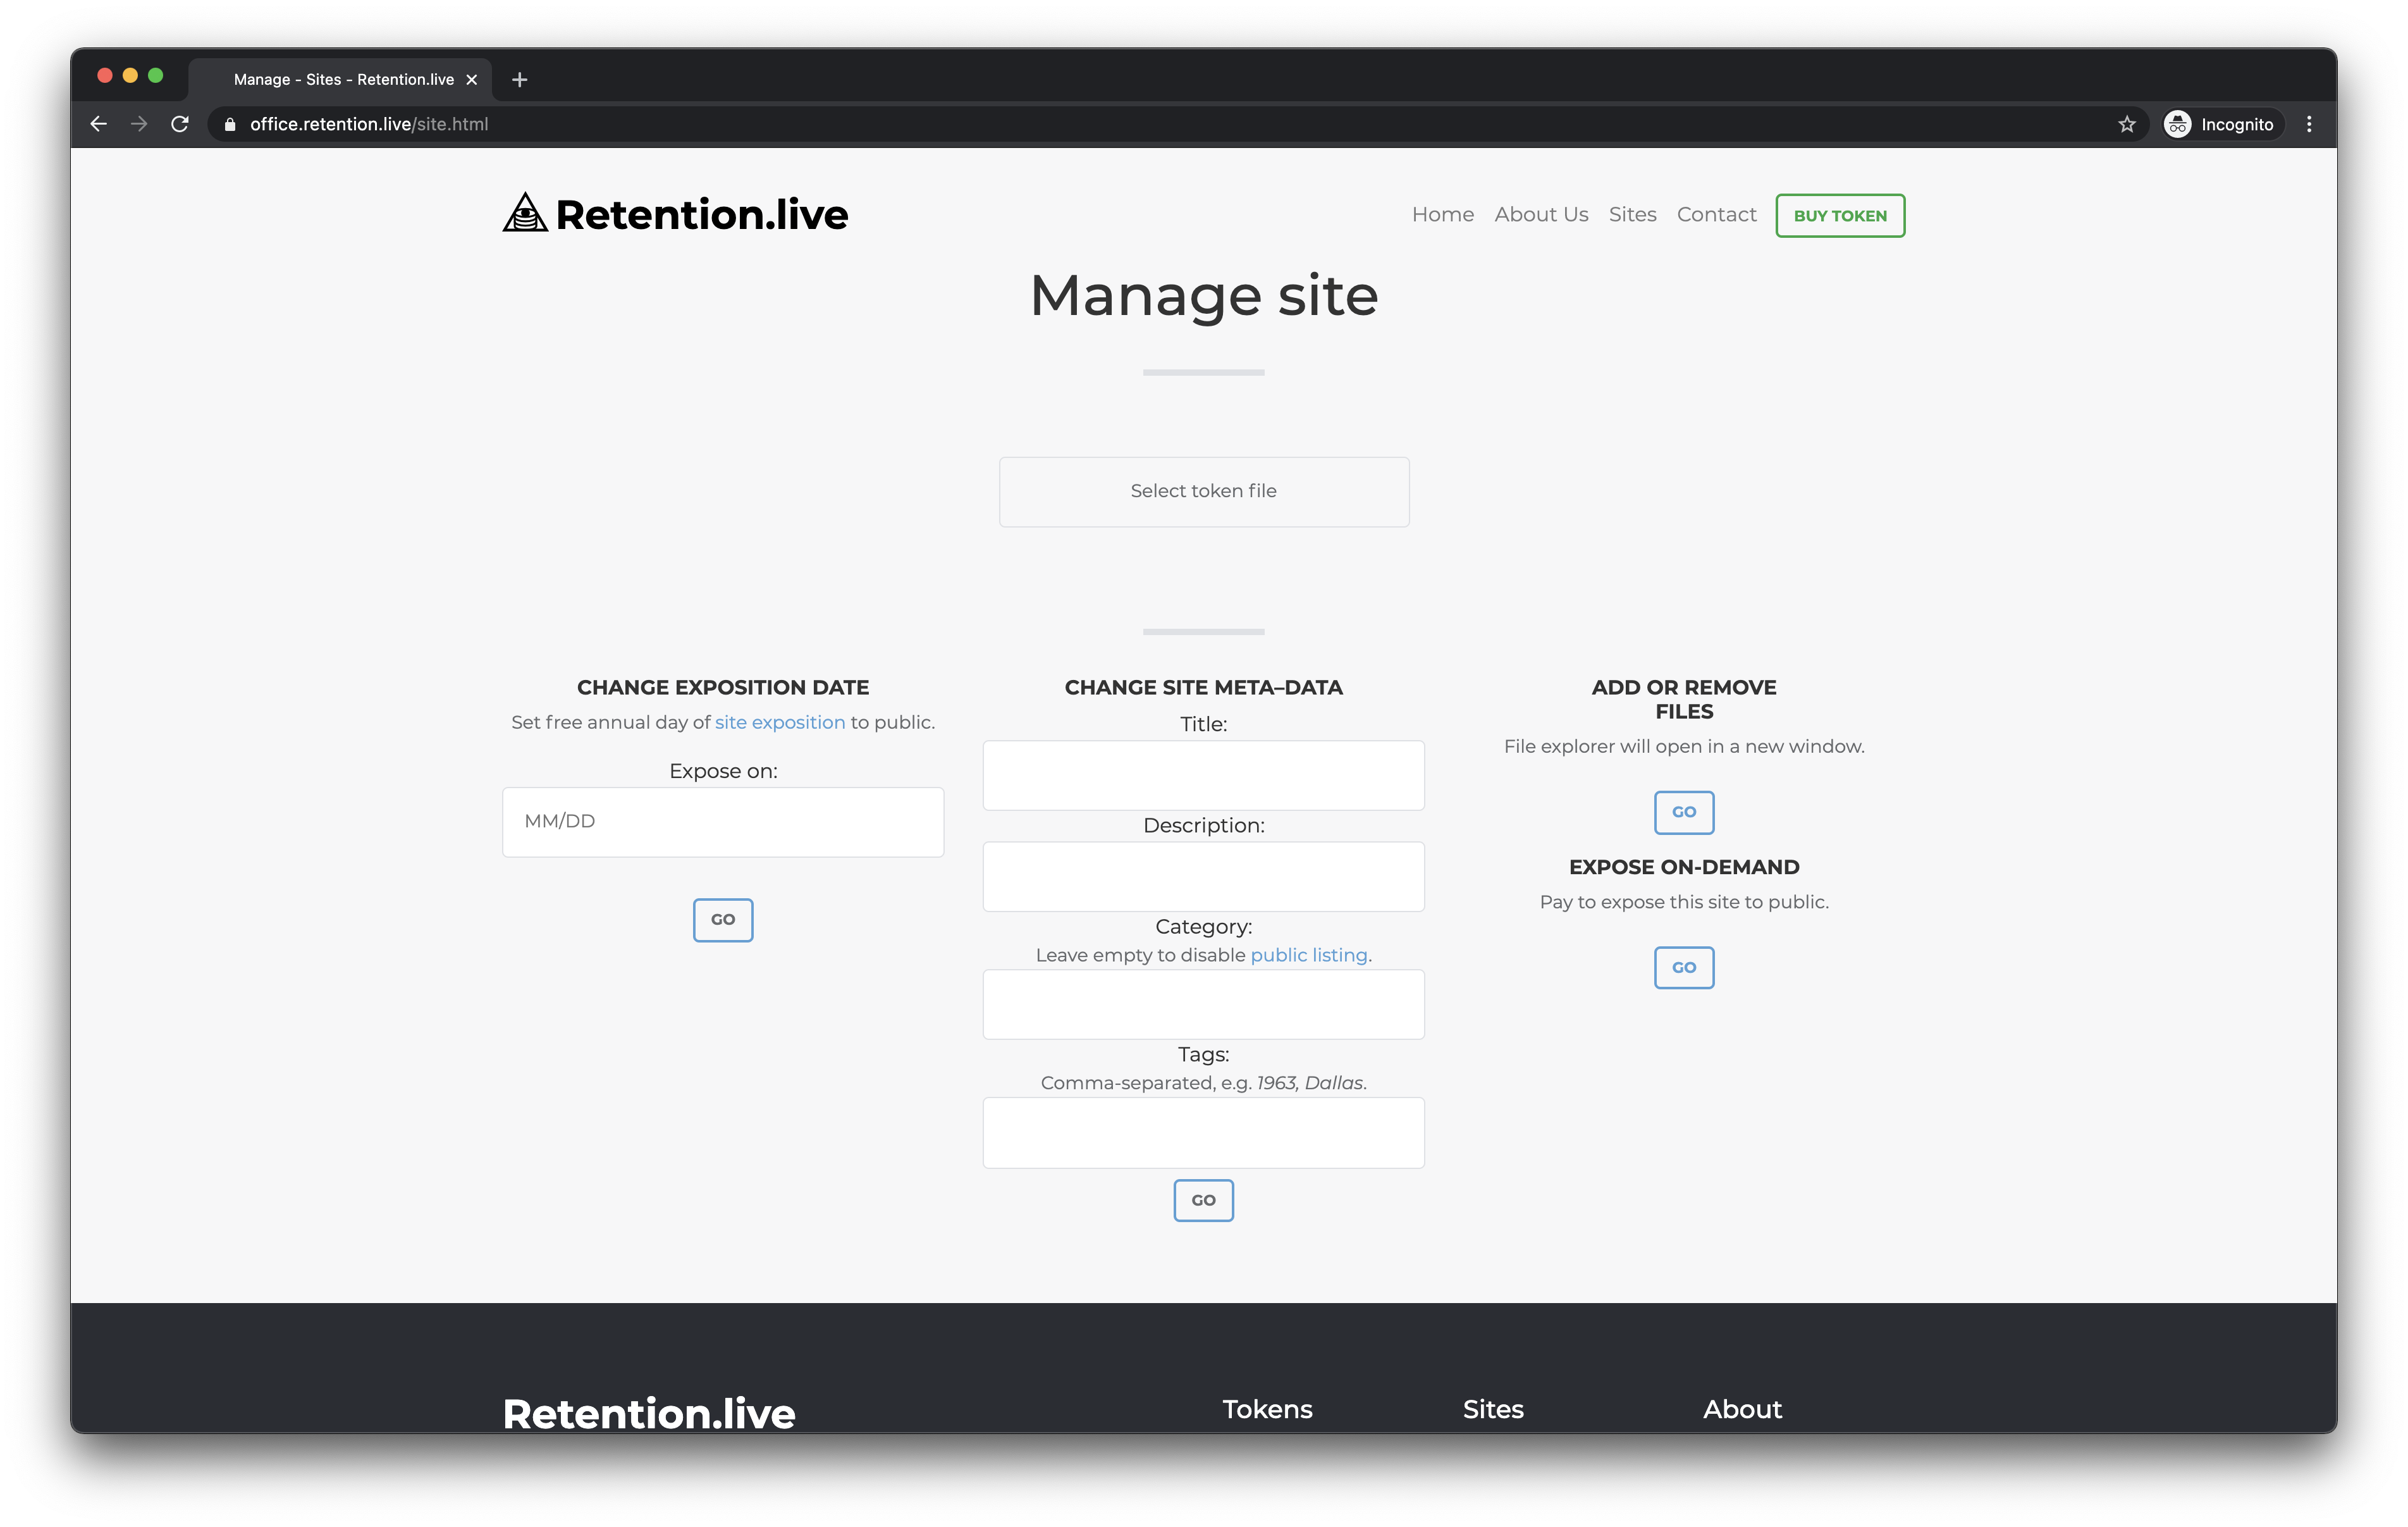The width and height of the screenshot is (2408, 1527).
Task: Click the browser back arrow
Action: tap(98, 124)
